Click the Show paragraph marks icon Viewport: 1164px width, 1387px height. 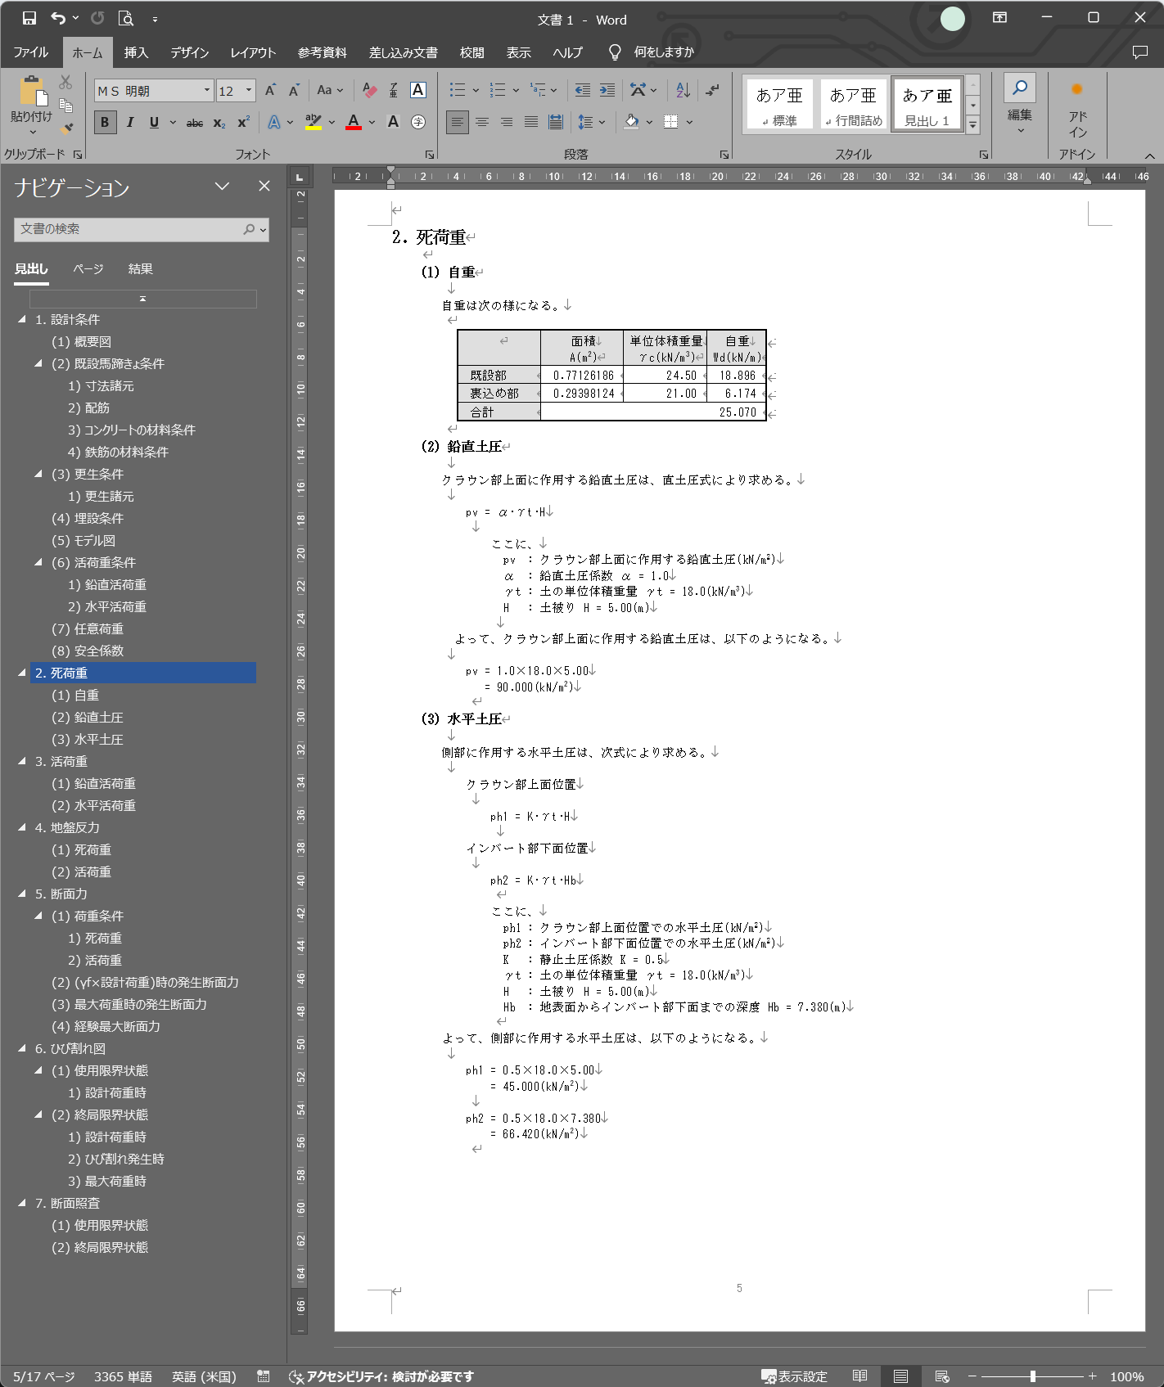pos(713,90)
